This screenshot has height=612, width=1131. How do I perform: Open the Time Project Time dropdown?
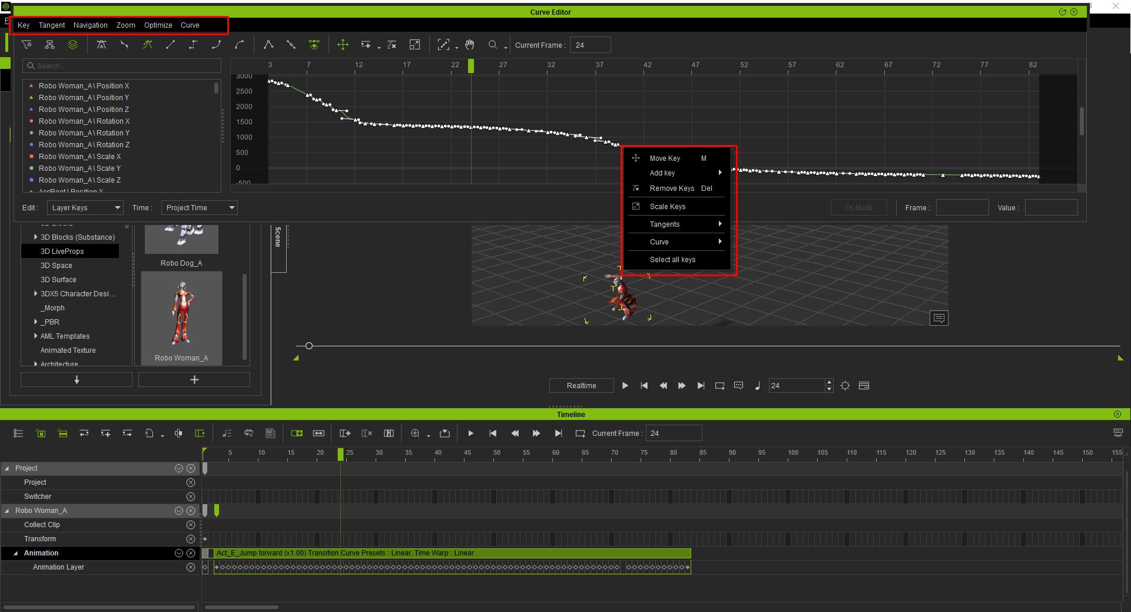point(199,208)
